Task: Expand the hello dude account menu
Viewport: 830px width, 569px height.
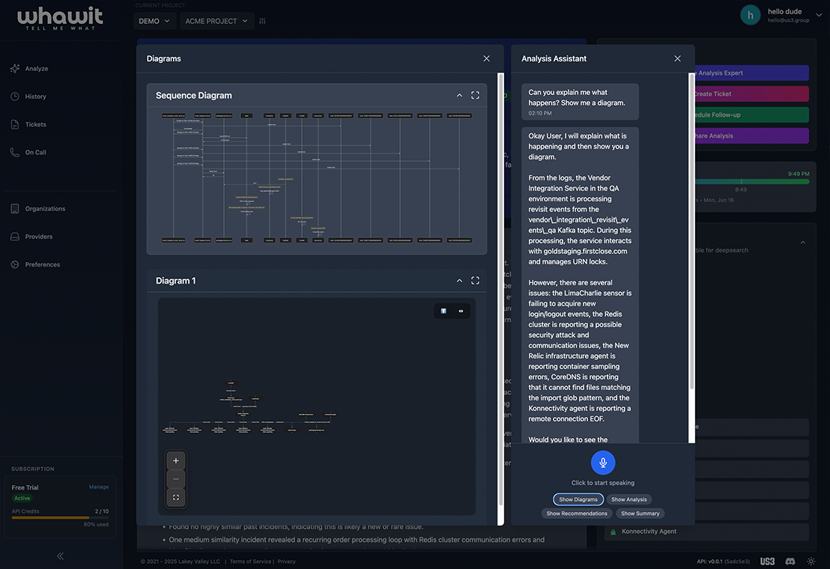Action: pyautogui.click(x=819, y=15)
